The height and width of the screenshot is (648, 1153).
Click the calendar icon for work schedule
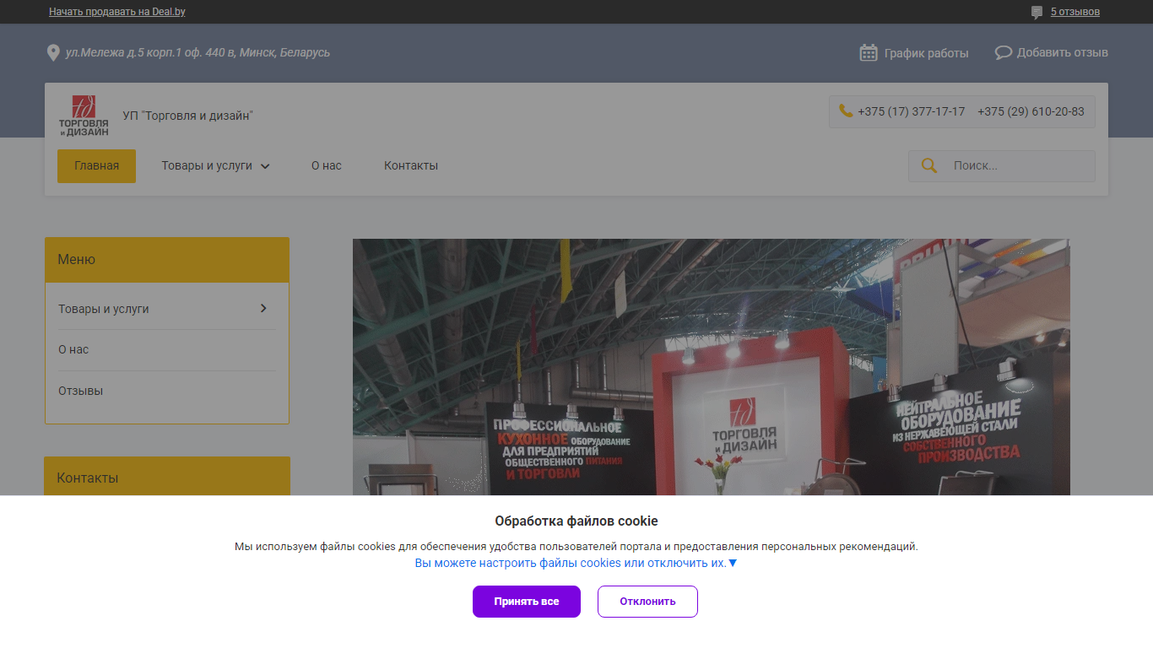pos(869,53)
